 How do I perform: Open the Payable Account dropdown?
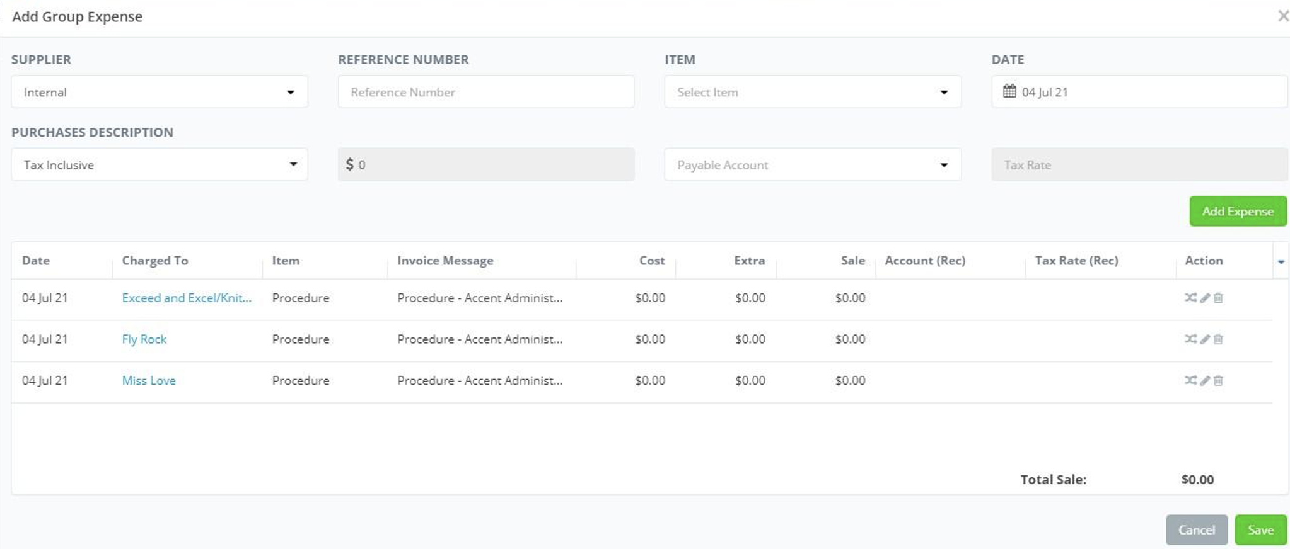(812, 165)
